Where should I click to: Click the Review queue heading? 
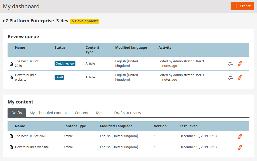pos(23,36)
